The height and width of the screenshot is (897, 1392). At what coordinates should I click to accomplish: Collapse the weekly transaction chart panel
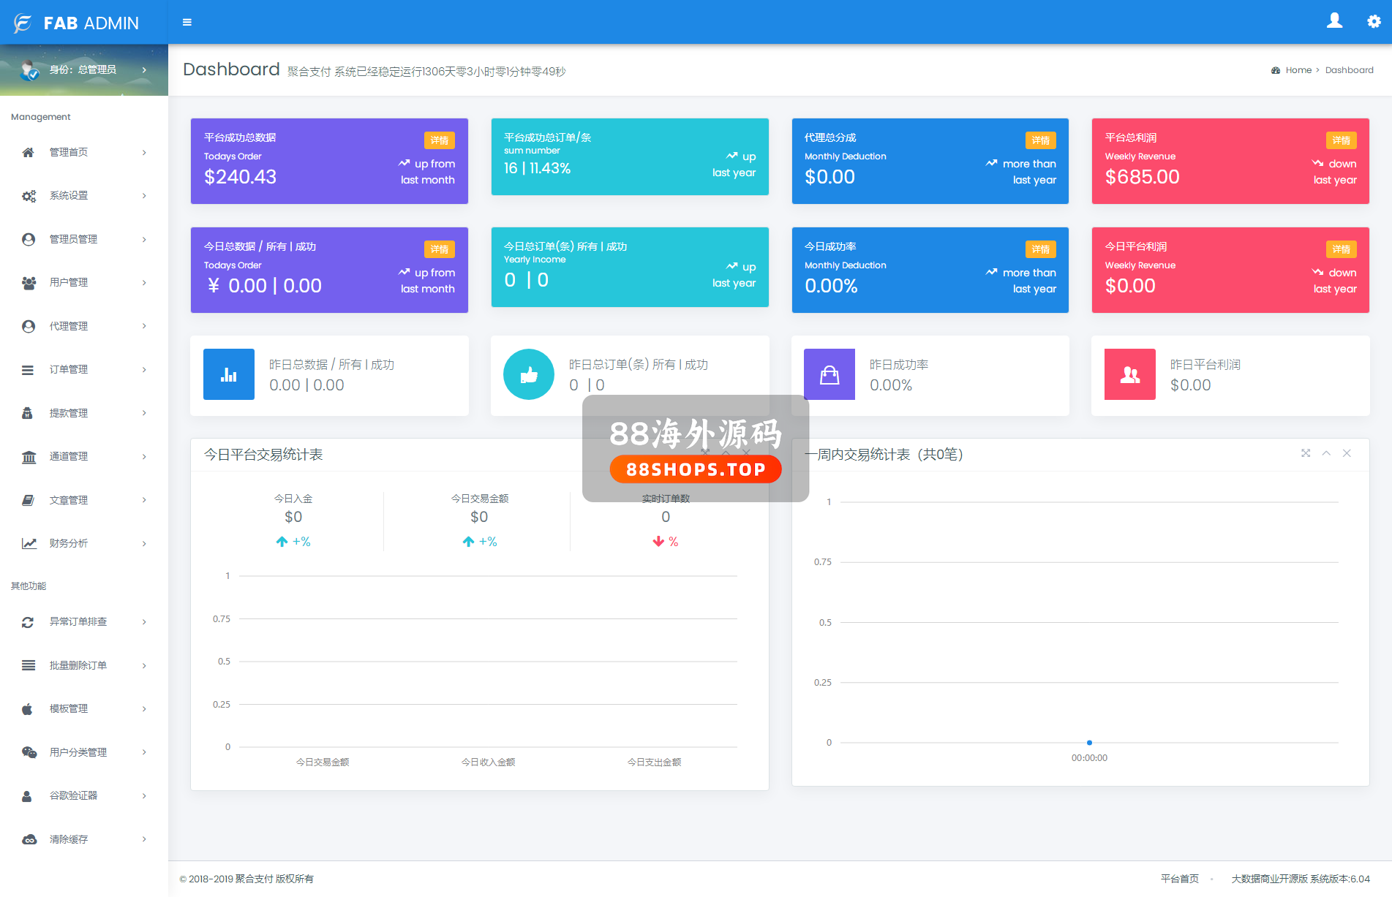(1326, 453)
